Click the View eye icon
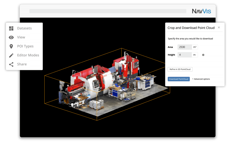 point(11,37)
